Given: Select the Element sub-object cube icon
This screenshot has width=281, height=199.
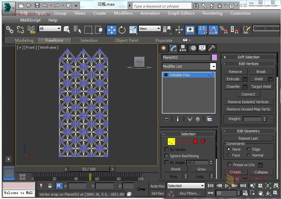Looking at the screenshot, I should (x=203, y=141).
